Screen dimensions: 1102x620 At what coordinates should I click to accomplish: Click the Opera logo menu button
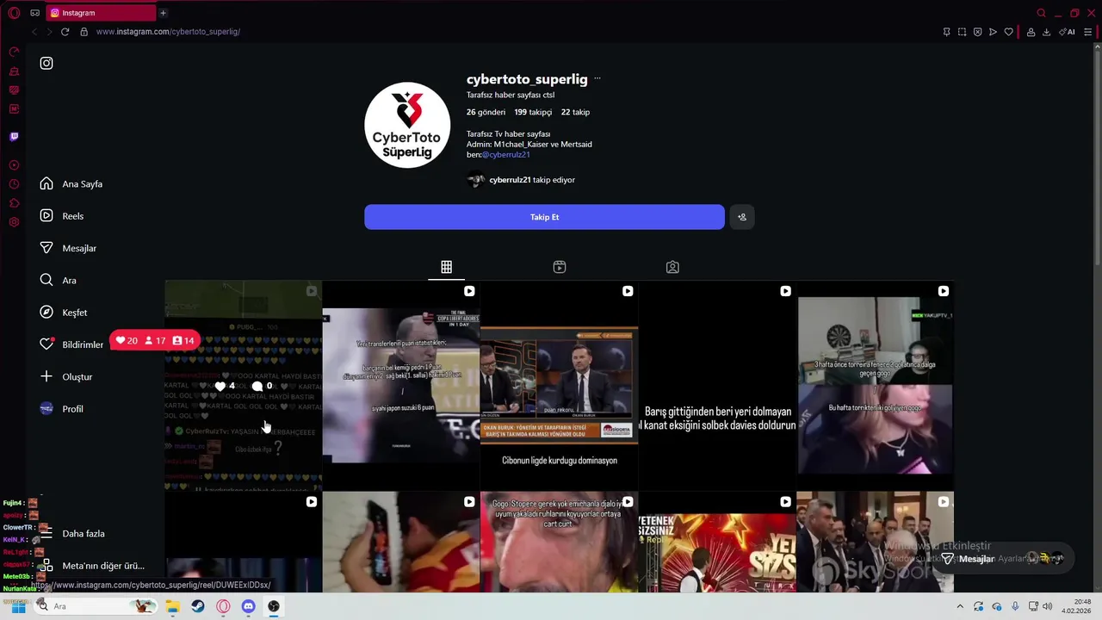pos(14,13)
